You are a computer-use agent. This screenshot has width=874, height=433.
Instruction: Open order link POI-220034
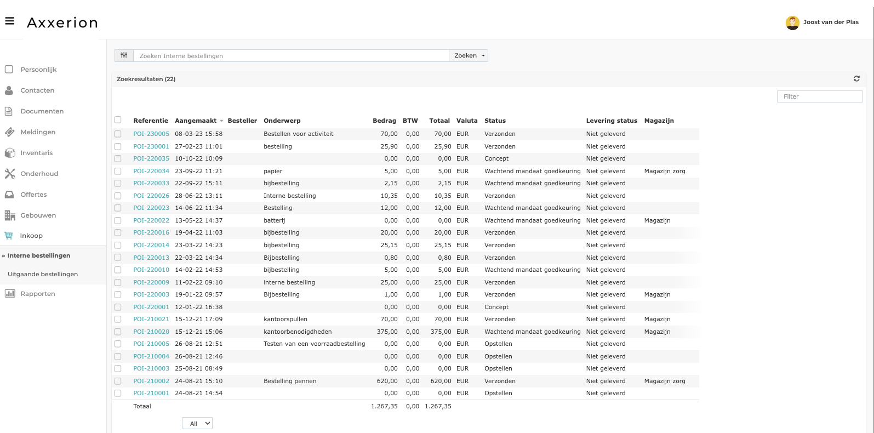(151, 171)
